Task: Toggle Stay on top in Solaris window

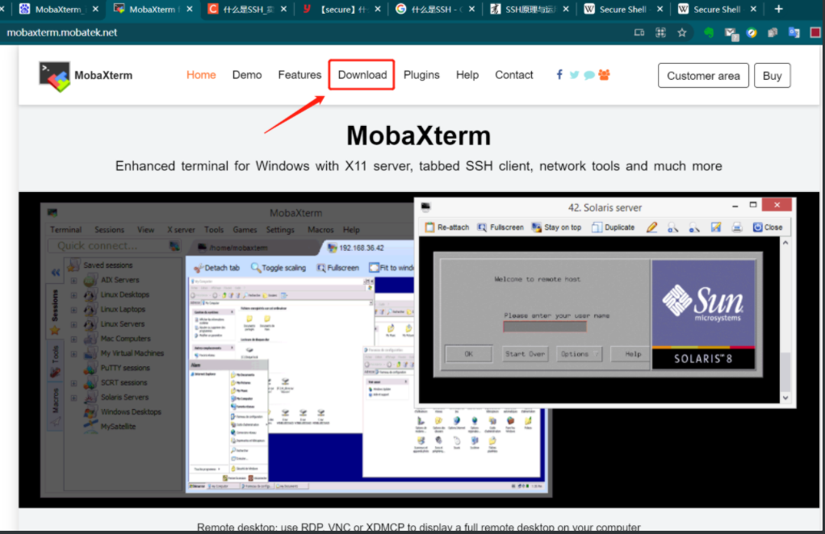Action: pyautogui.click(x=555, y=227)
